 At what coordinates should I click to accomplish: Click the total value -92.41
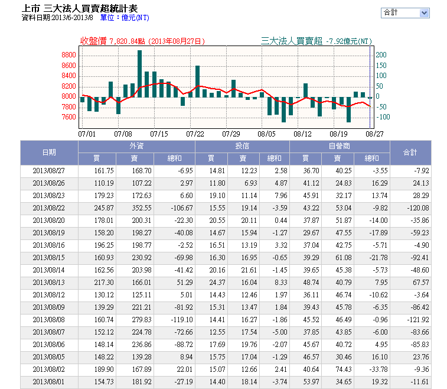coord(420,258)
